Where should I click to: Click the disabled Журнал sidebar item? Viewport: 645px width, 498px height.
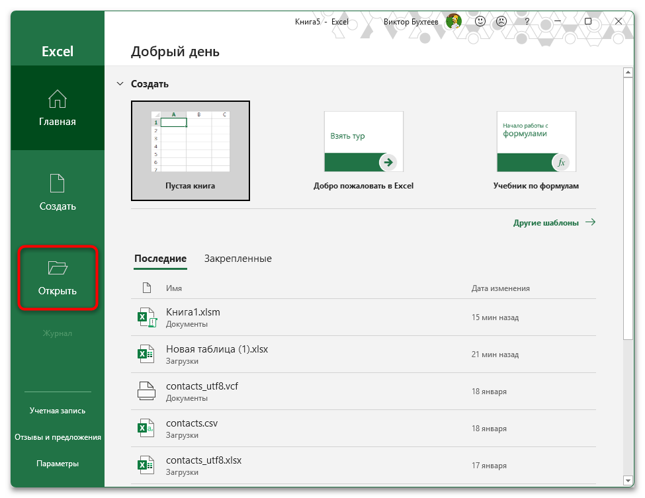pyautogui.click(x=58, y=333)
